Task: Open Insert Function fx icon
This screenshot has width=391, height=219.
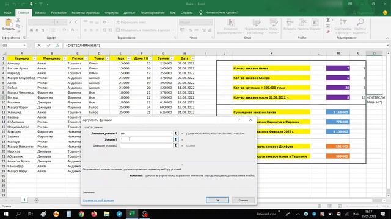Action: pos(57,46)
